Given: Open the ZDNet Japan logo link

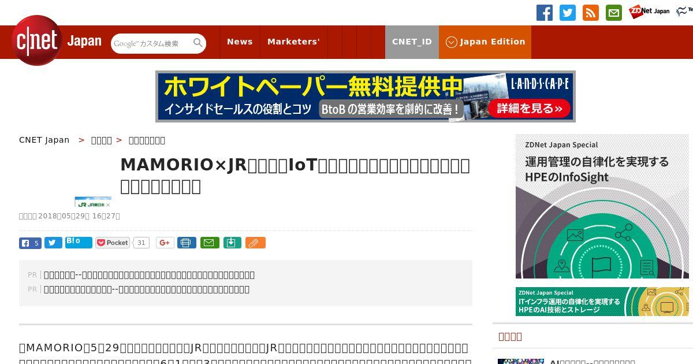Looking at the screenshot, I should tap(649, 12).
